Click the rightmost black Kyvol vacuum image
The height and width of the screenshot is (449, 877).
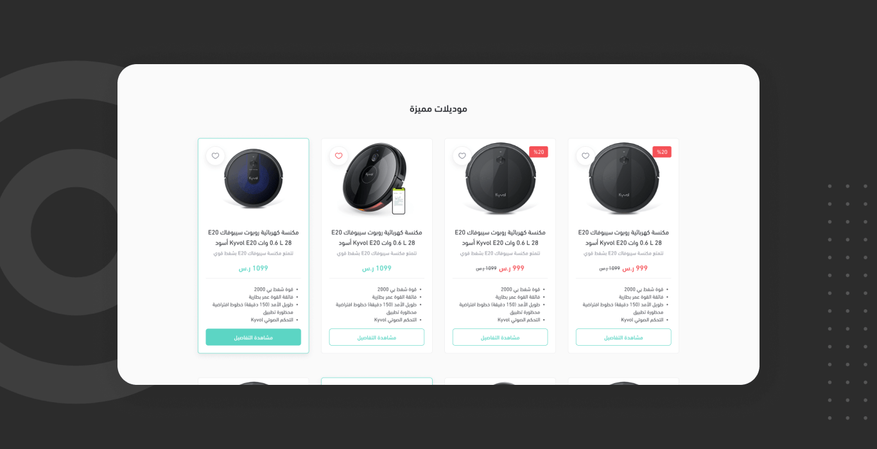pos(623,178)
